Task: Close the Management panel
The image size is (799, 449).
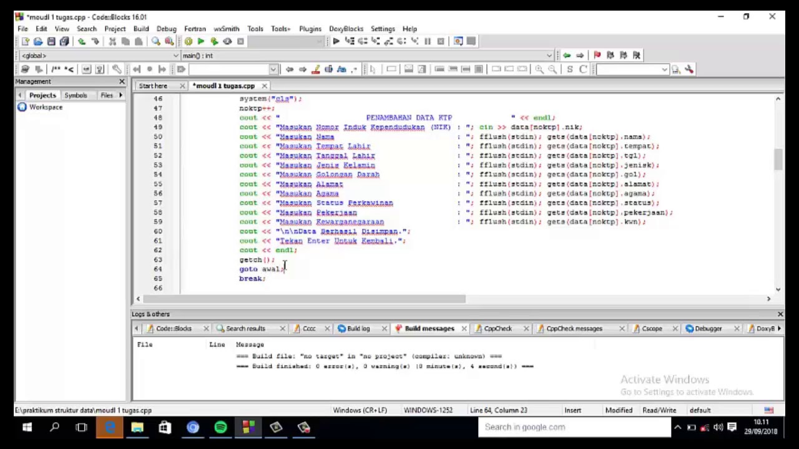Action: [122, 82]
